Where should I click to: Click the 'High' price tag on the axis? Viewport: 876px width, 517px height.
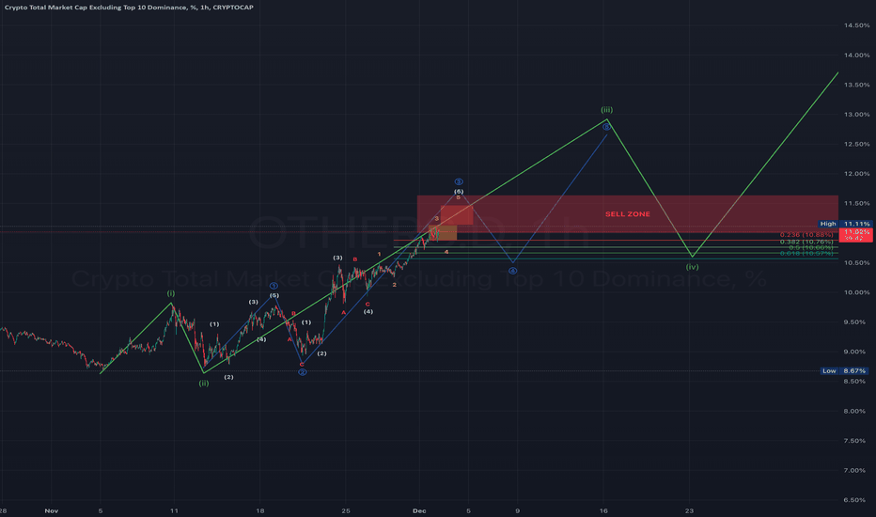click(x=828, y=224)
